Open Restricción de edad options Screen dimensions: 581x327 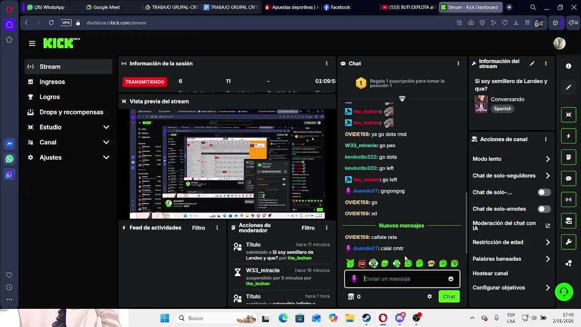coord(547,243)
